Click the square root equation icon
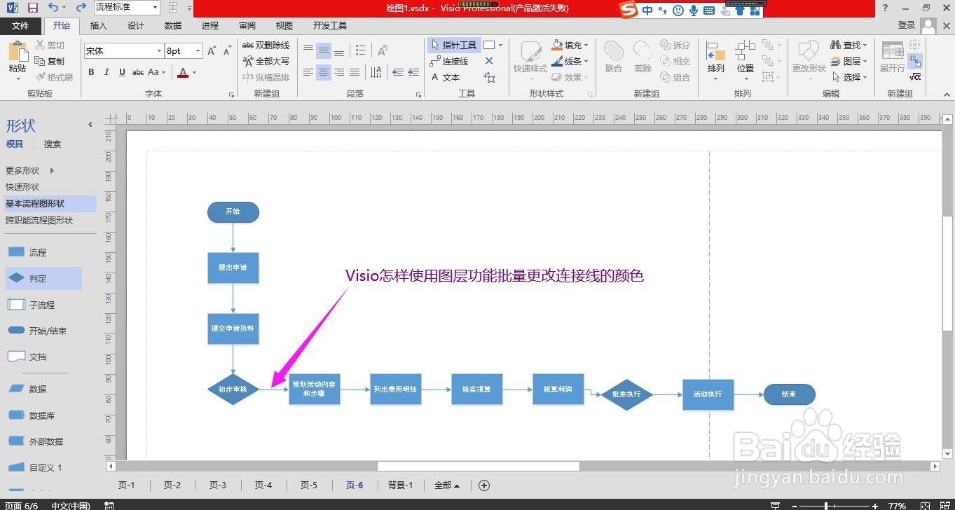The width and height of the screenshot is (955, 510). tap(915, 77)
